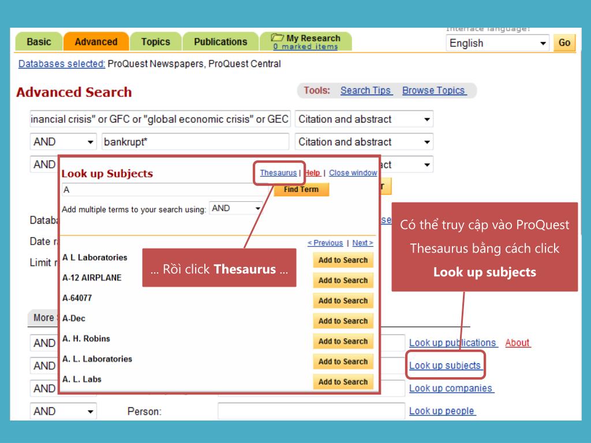Open the About link
This screenshot has width=591, height=443.
(x=518, y=343)
